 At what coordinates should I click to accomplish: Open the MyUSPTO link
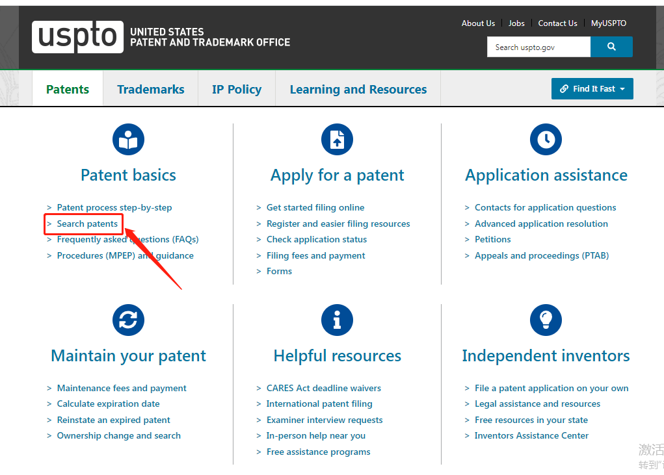pos(609,23)
